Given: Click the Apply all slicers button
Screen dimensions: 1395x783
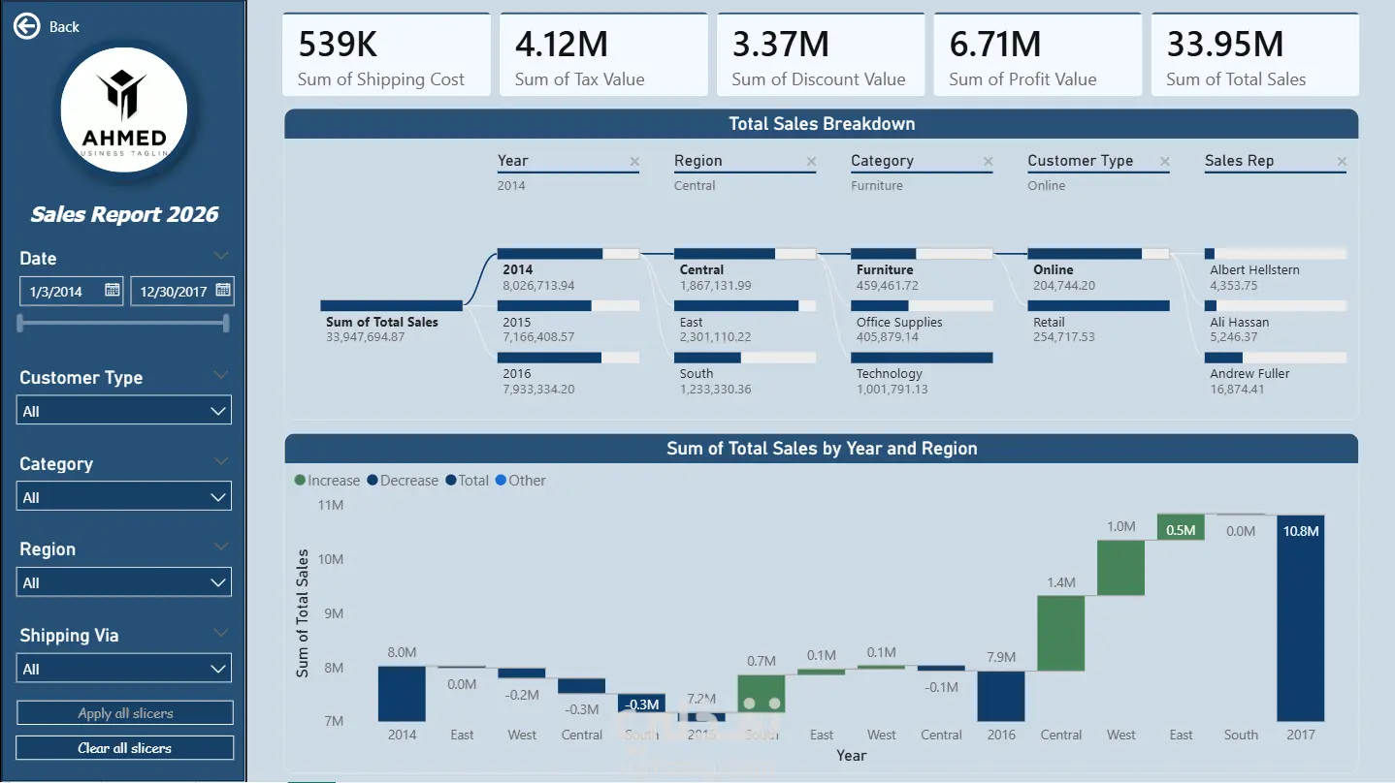Looking at the screenshot, I should [x=125, y=713].
